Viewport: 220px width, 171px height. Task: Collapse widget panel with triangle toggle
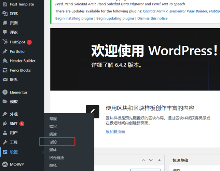160,160
